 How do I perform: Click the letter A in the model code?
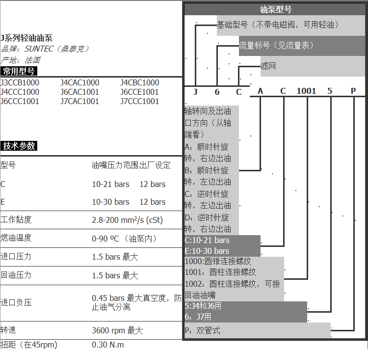click(260, 91)
